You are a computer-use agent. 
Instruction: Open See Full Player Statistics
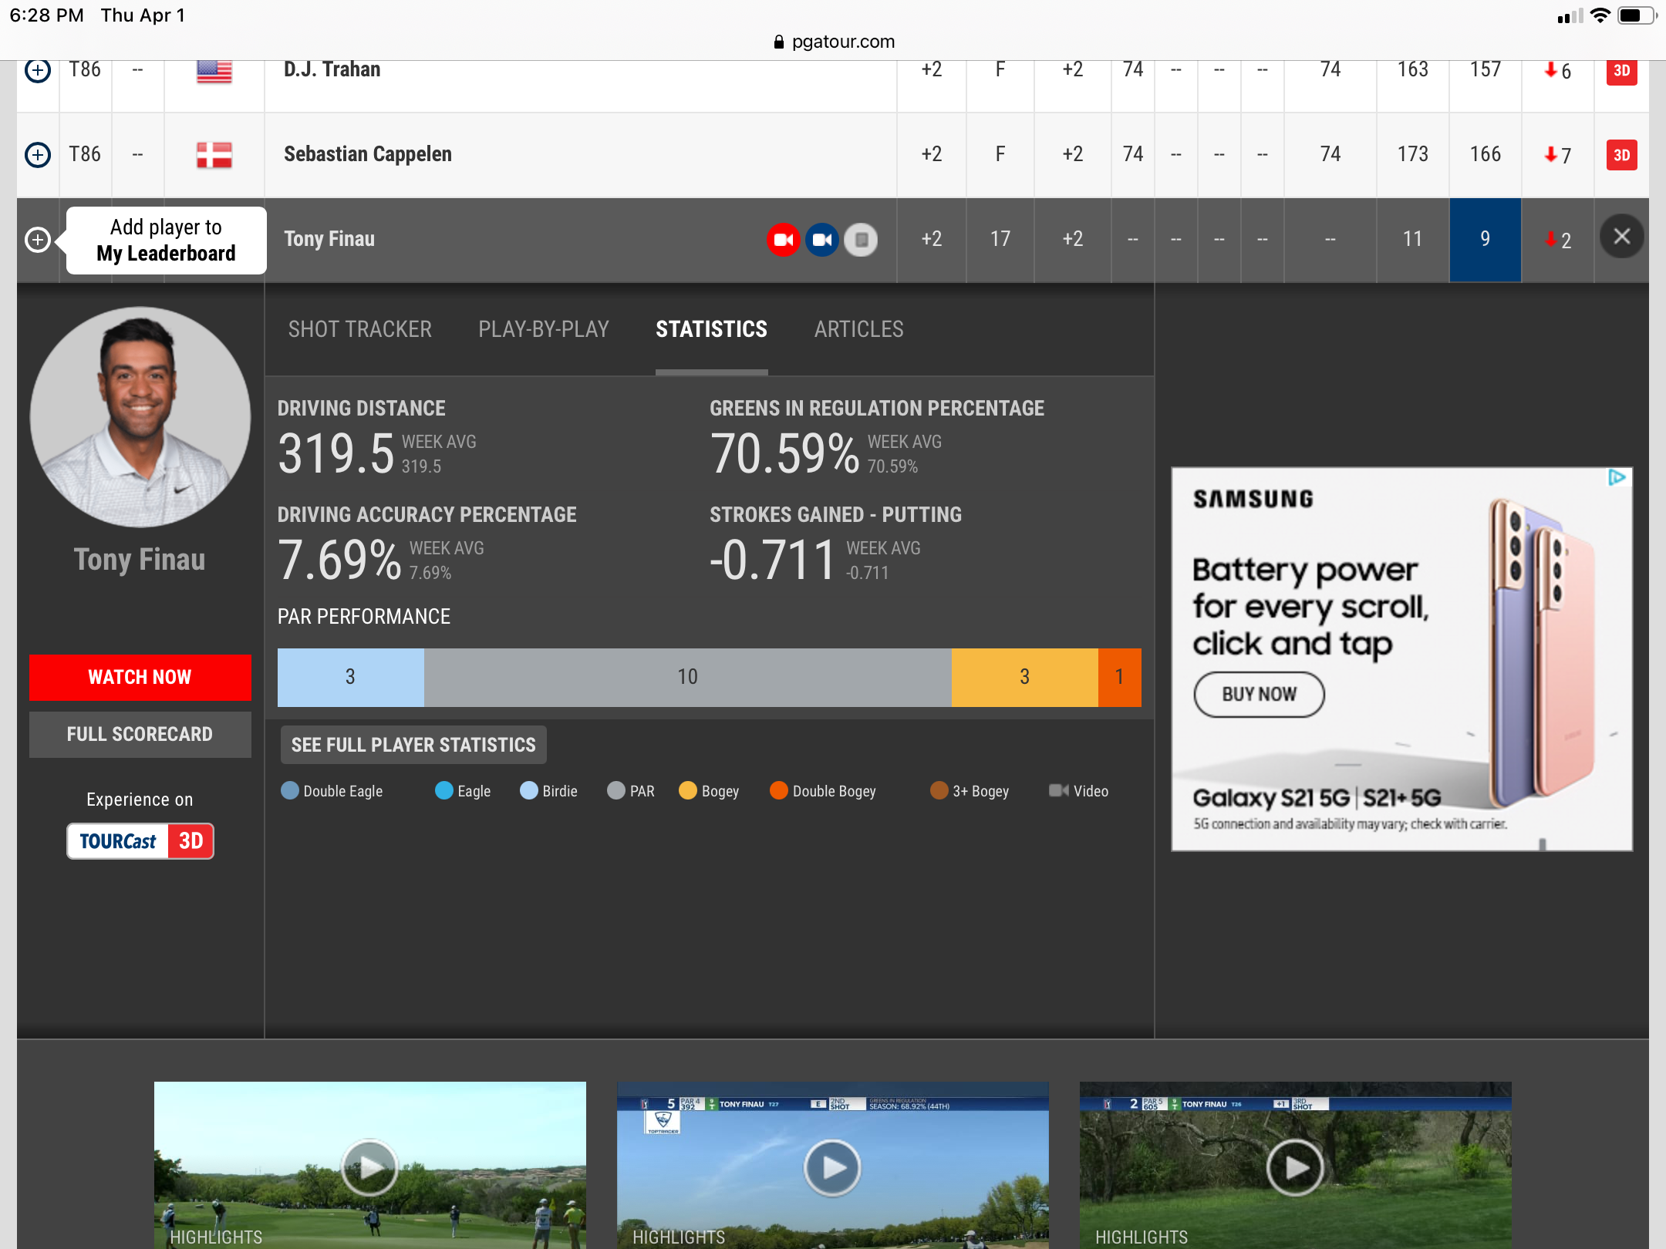point(413,745)
